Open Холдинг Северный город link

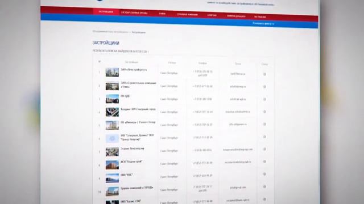[138, 109]
